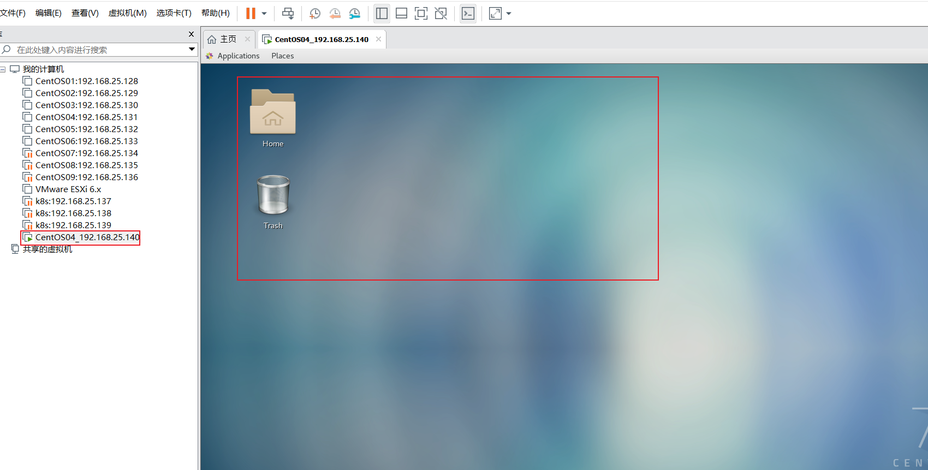This screenshot has height=470, width=928.
Task: Select CentOS04:192.168.25.131
Action: pos(87,117)
